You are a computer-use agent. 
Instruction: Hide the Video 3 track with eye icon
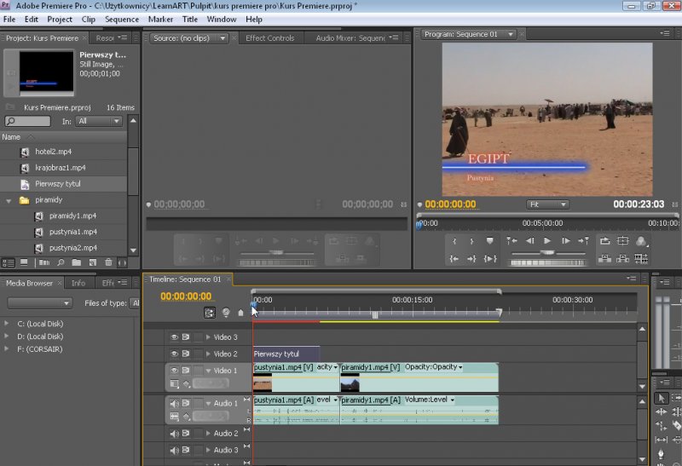pyautogui.click(x=174, y=337)
